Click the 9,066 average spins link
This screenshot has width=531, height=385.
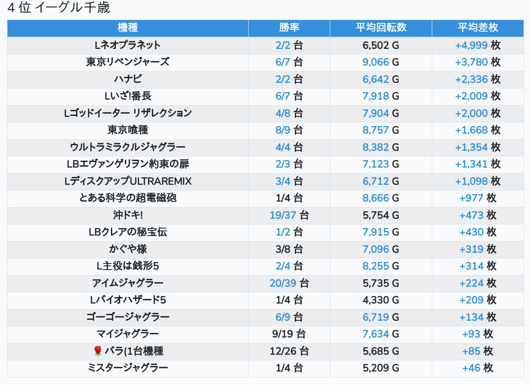375,62
